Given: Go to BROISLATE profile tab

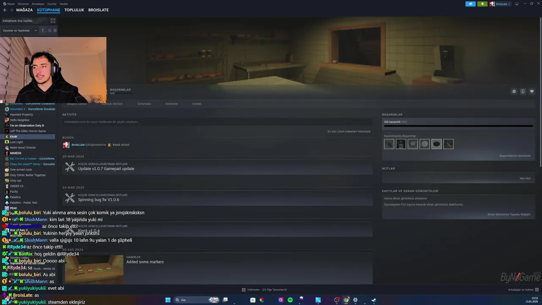Looking at the screenshot, I should (98, 10).
